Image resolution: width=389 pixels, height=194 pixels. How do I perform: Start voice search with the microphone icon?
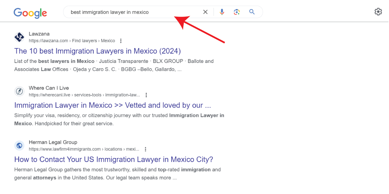222,12
